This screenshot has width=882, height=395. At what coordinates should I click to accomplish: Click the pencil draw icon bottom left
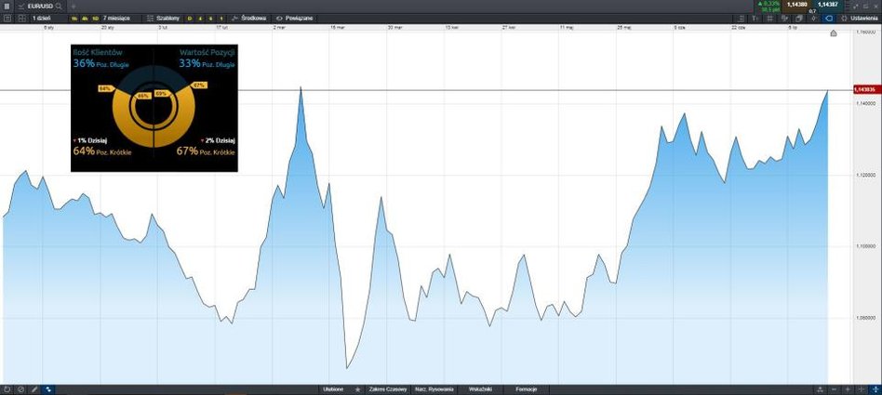click(x=34, y=388)
